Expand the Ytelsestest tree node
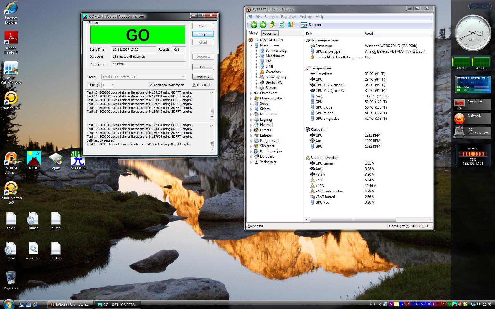The width and height of the screenshot is (495, 309). tap(251, 162)
